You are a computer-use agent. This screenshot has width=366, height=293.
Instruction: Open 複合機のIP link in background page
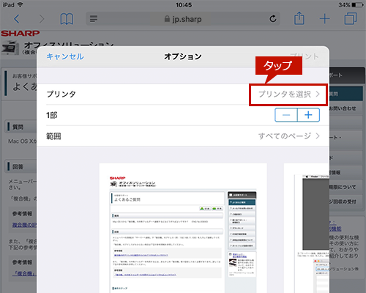click(24, 225)
